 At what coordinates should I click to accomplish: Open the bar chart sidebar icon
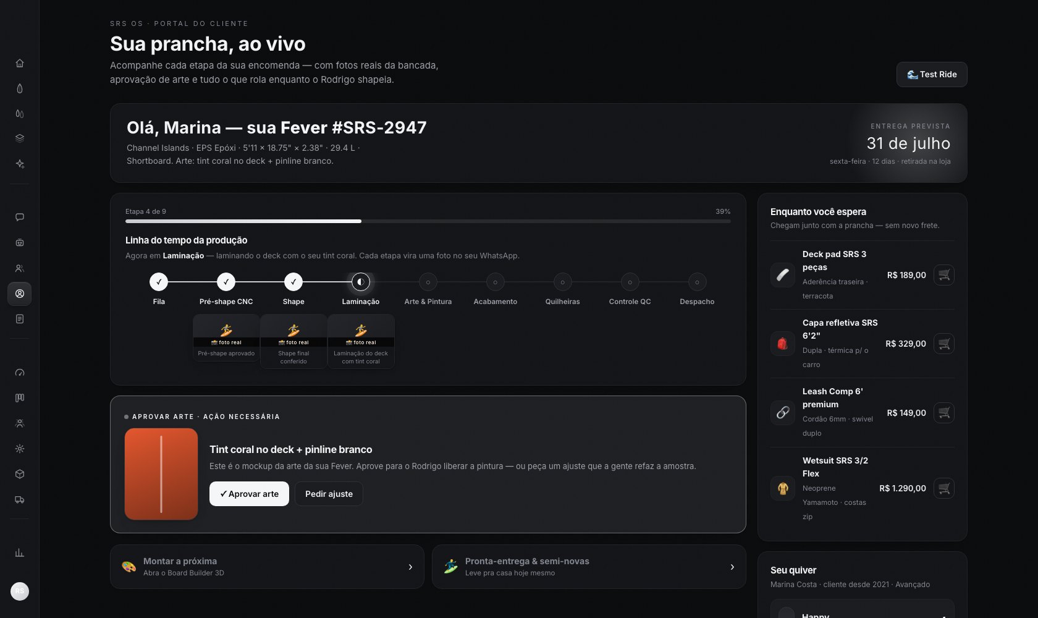coord(20,552)
